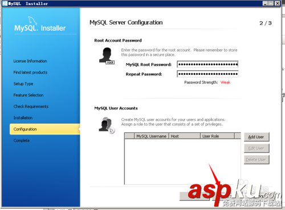Minimize the MySQL Installer window

point(265,3)
